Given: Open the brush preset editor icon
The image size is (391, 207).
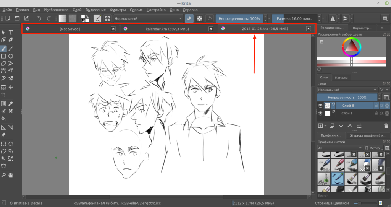Looking at the screenshot, I should pos(98,18).
